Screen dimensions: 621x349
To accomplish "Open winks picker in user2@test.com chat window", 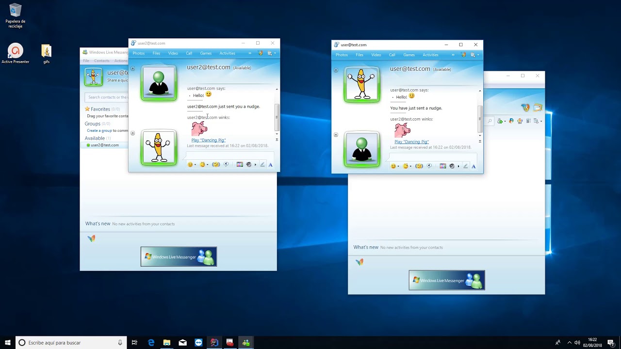I will 202,165.
